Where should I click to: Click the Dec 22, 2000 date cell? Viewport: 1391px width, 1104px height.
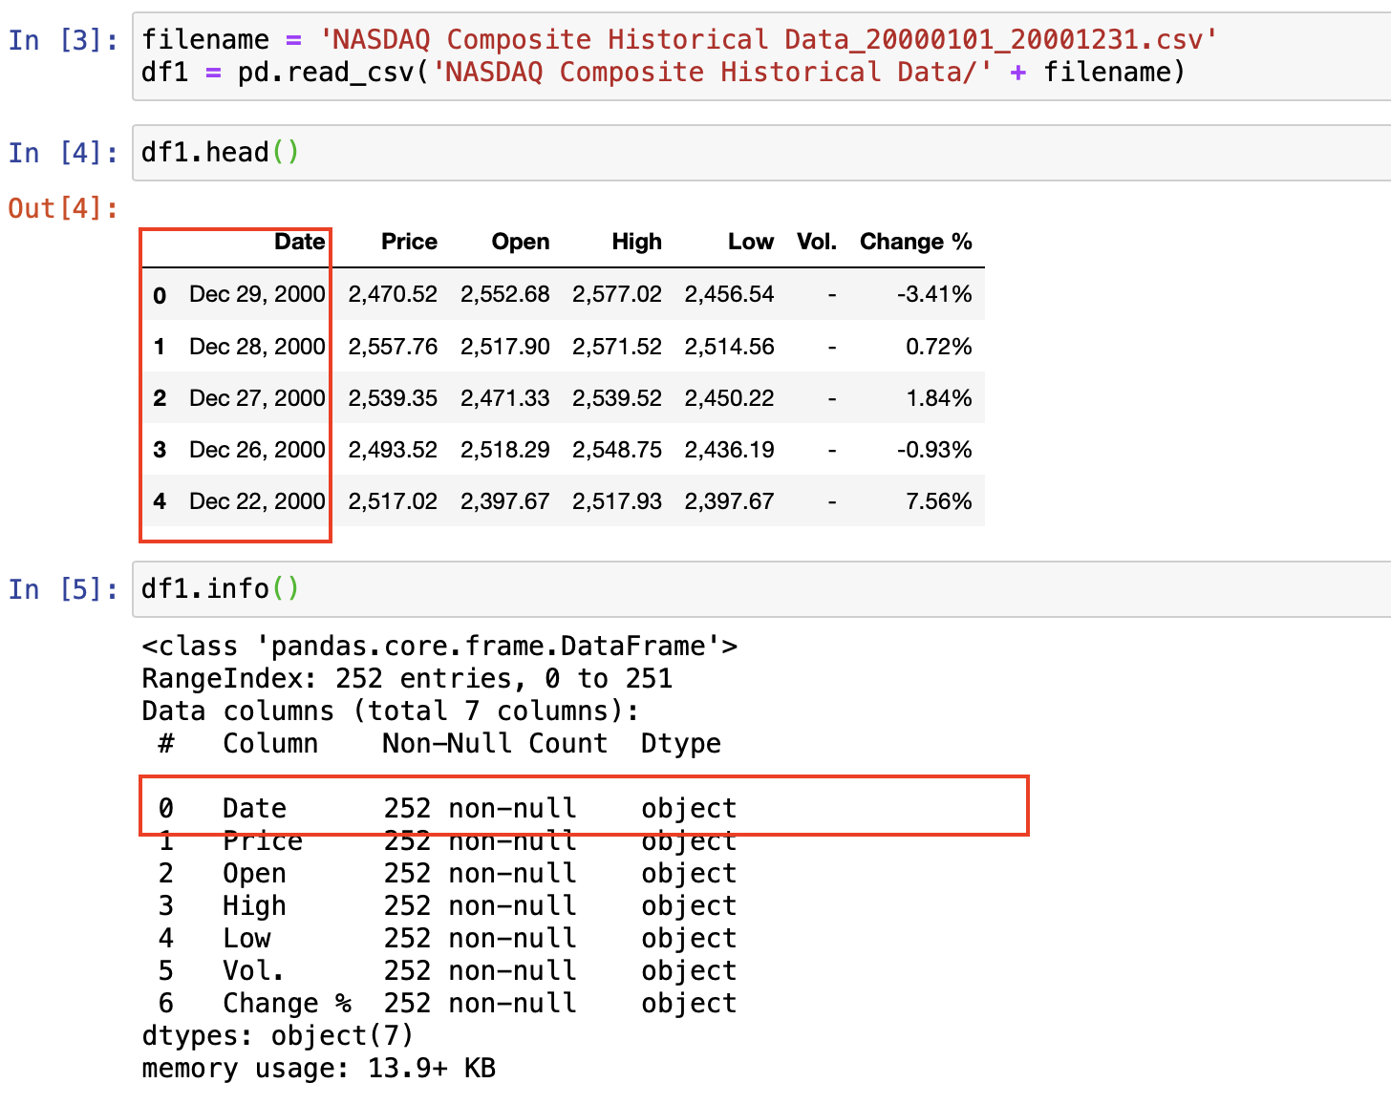(257, 500)
